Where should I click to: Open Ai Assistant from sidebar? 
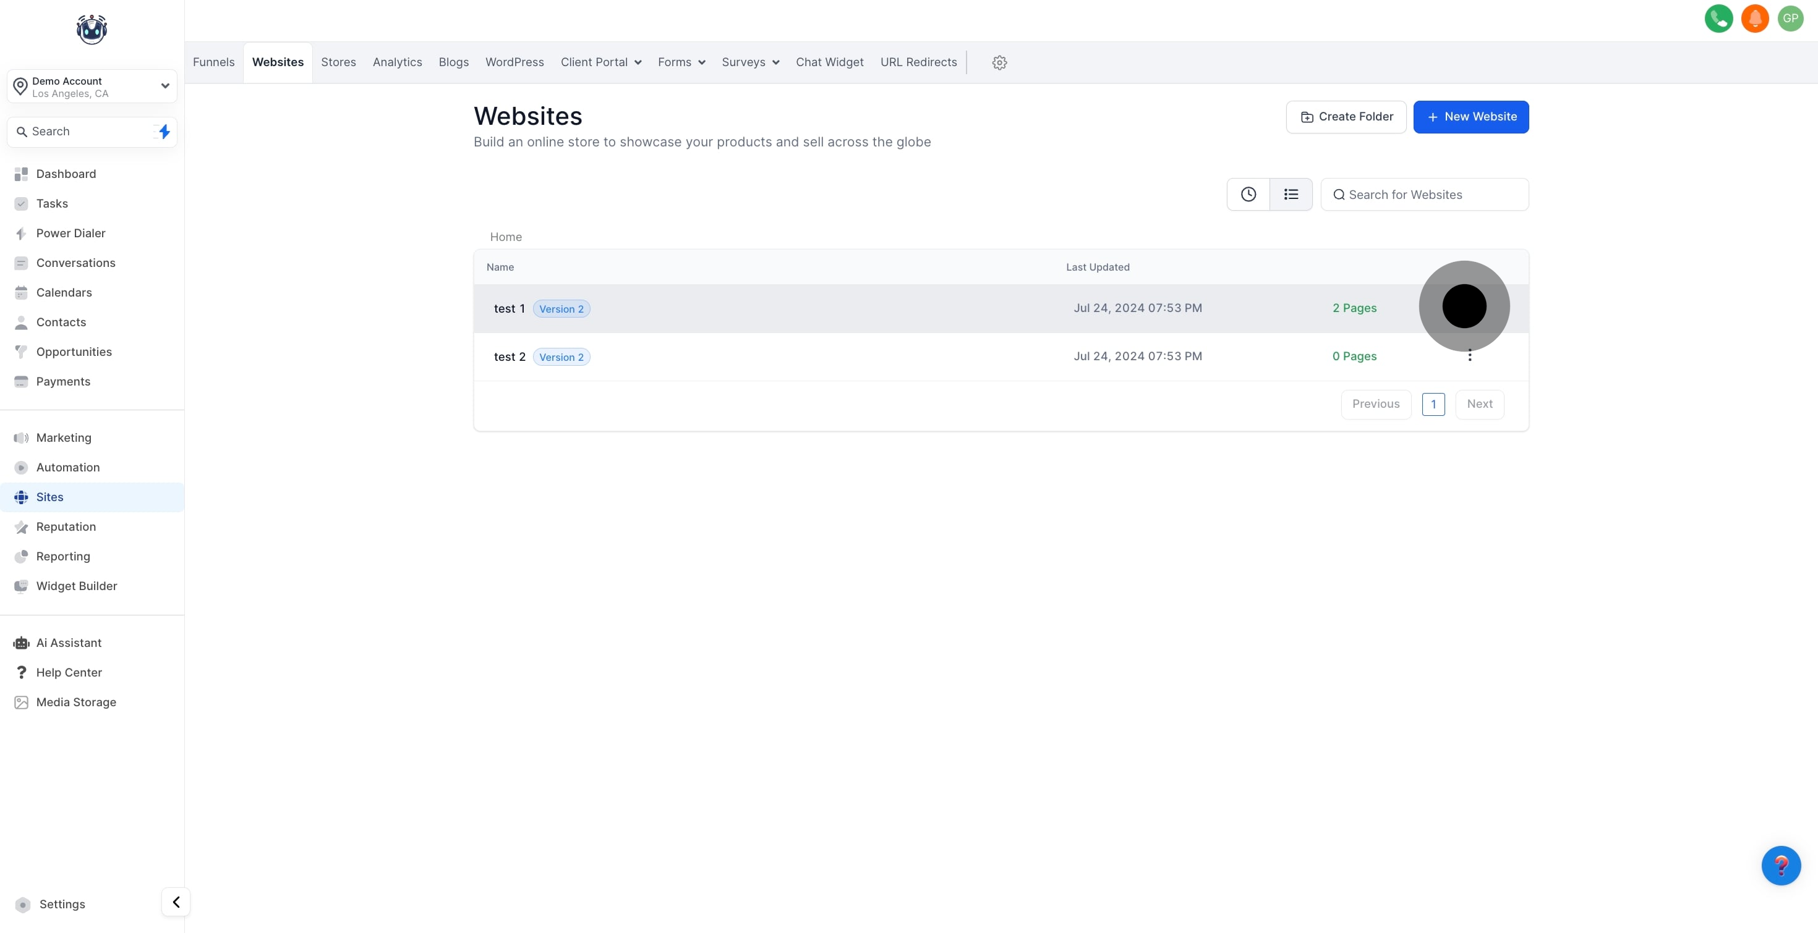coord(69,643)
